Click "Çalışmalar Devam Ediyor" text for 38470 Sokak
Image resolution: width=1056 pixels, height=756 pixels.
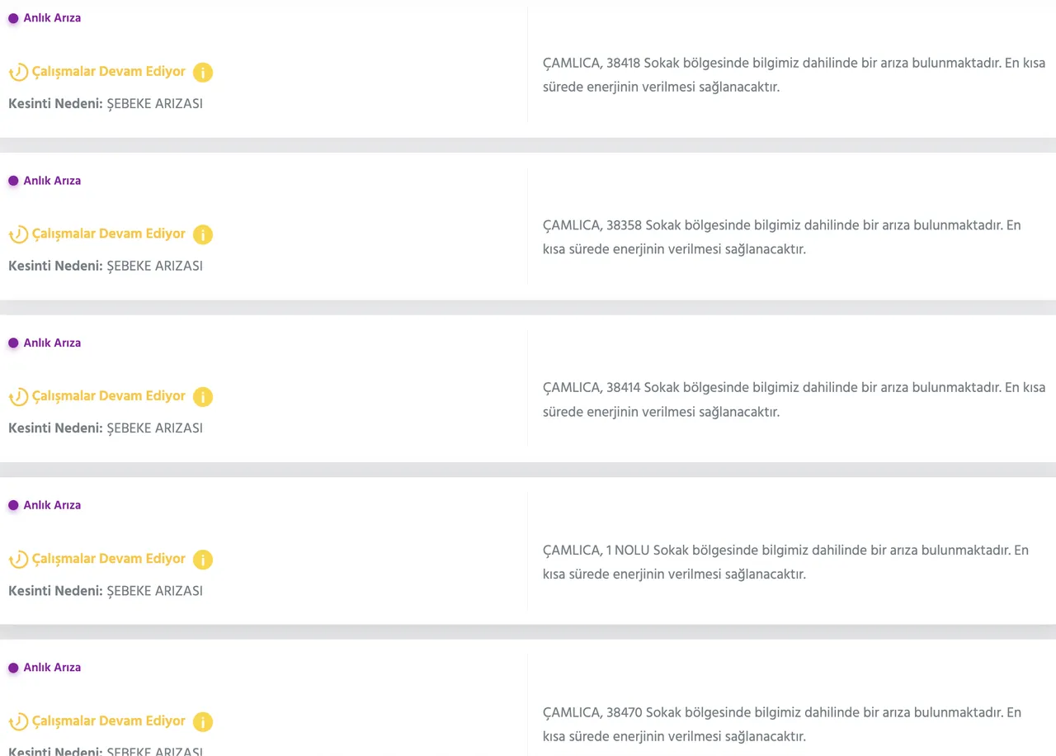108,721
